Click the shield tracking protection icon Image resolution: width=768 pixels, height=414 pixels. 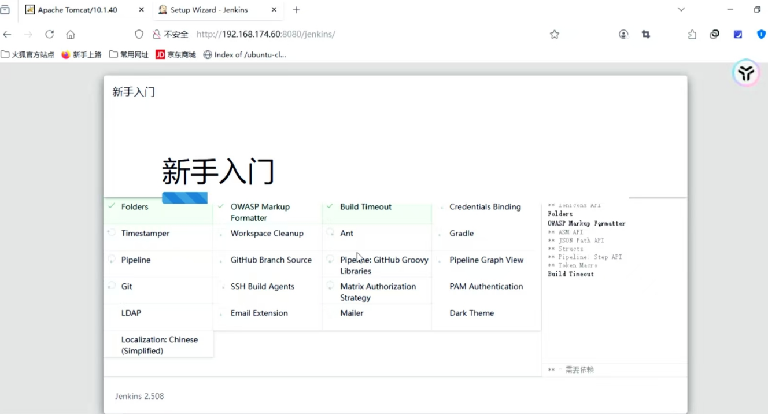[139, 35]
